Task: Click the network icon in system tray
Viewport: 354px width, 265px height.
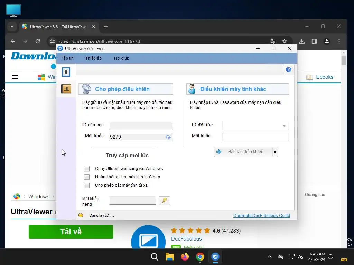Action: [x=291, y=257]
